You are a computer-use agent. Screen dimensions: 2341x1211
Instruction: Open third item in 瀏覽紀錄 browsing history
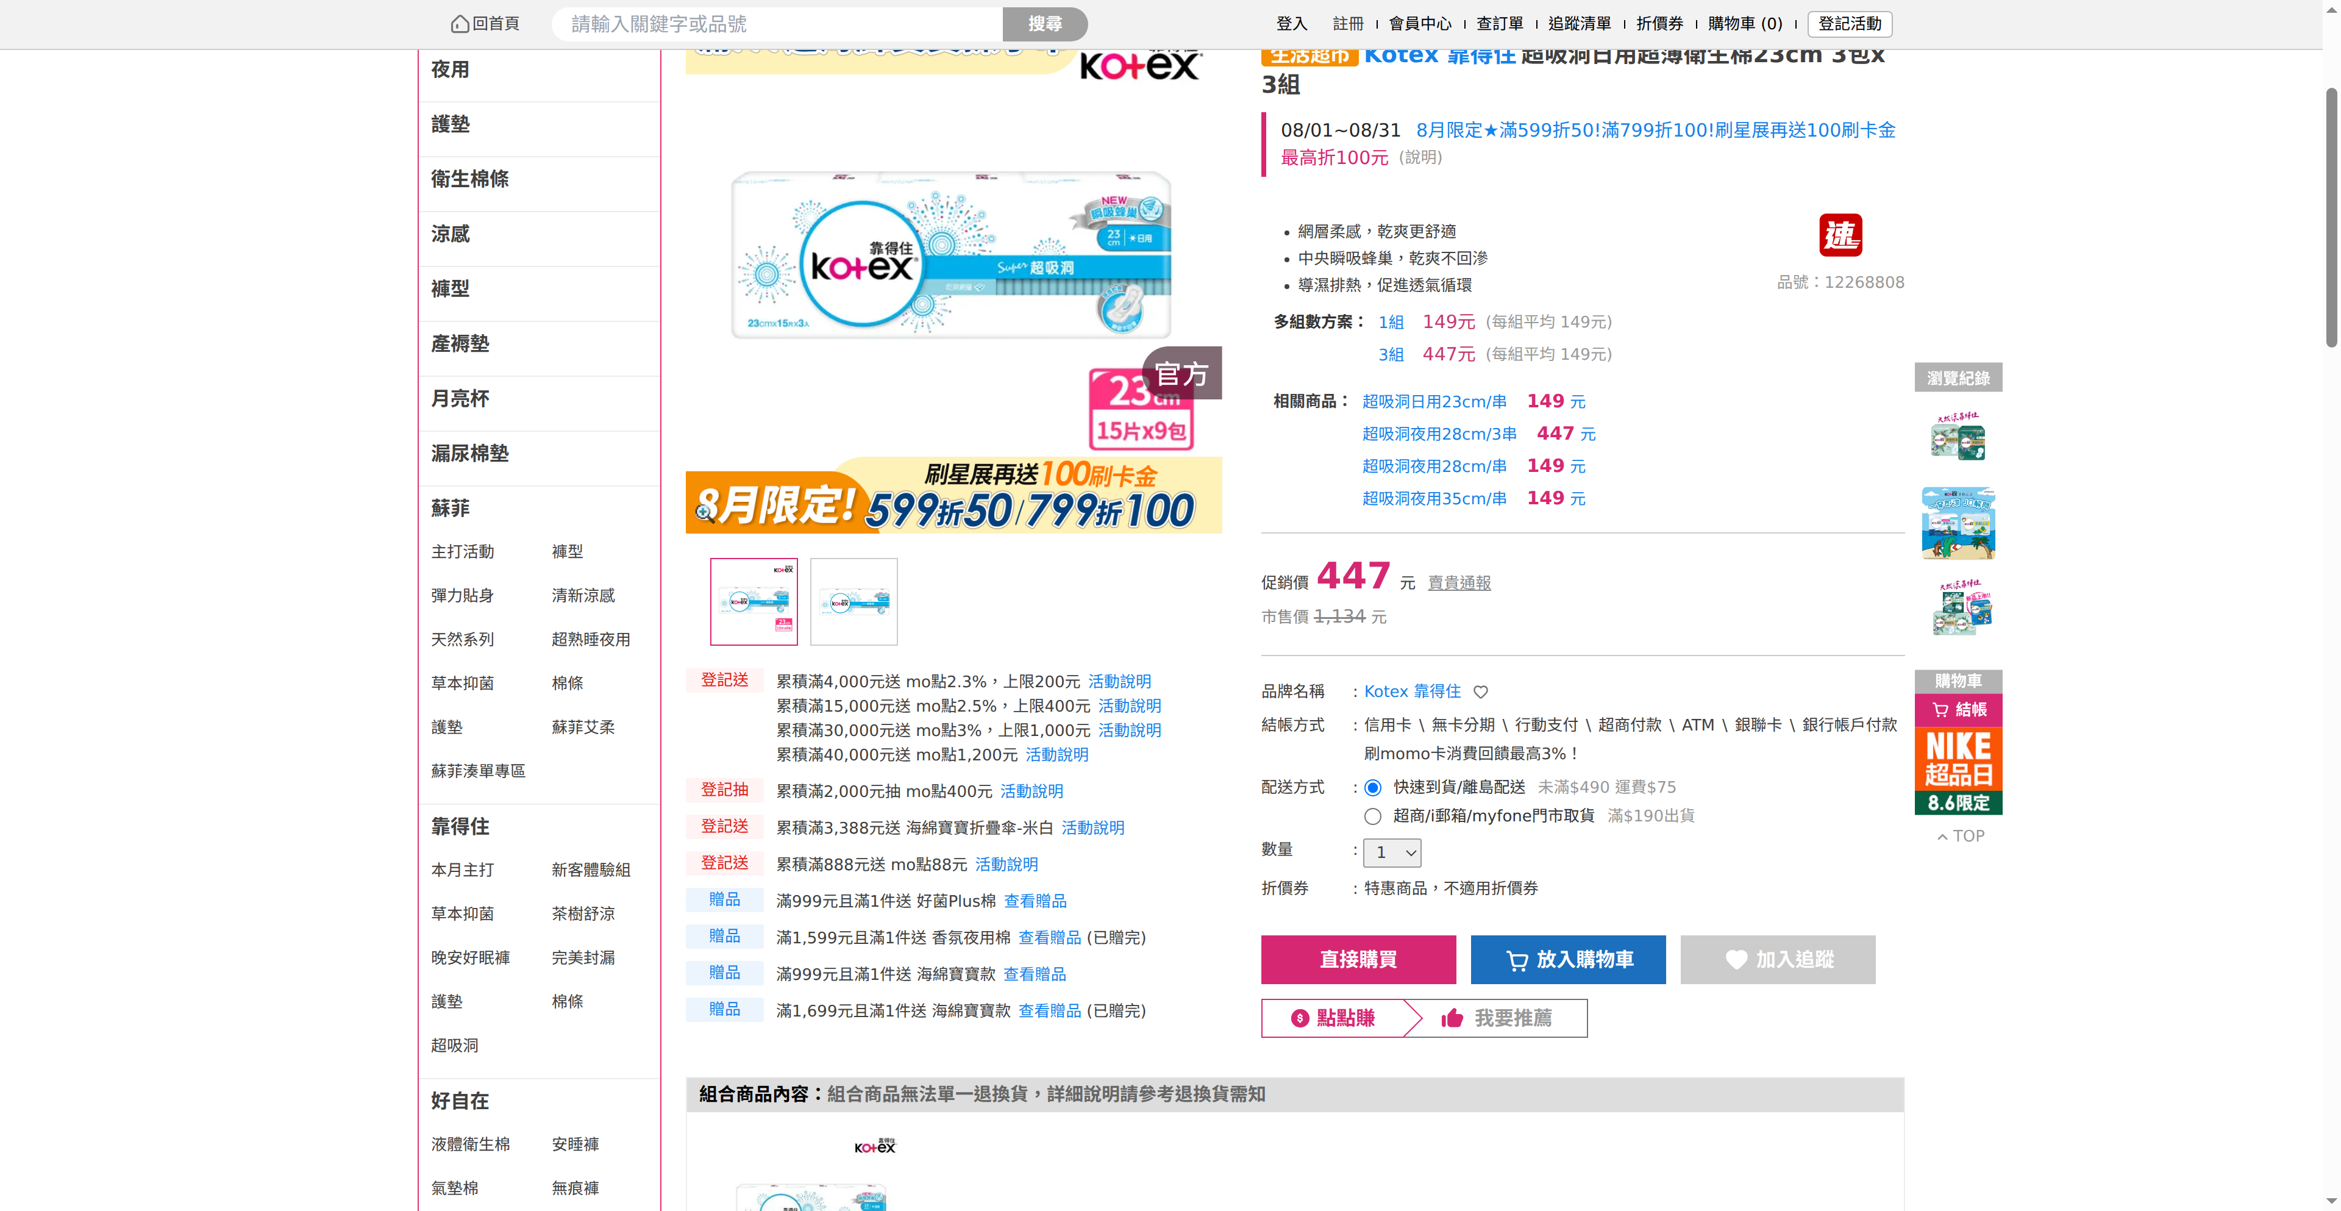(1958, 607)
